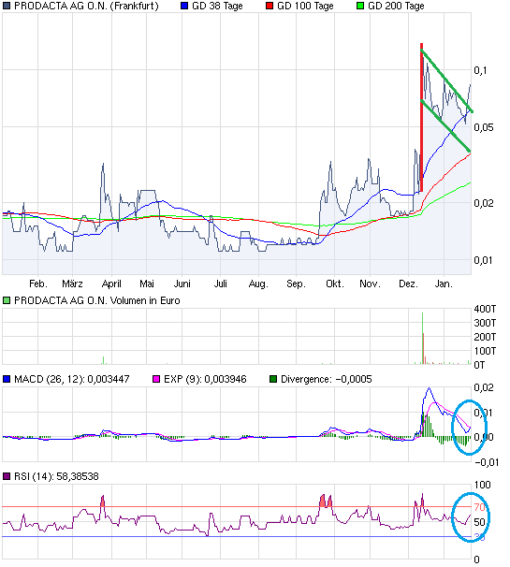This screenshot has height=567, width=510.
Task: Click the 'Sep.' month axis label
Action: point(296,283)
